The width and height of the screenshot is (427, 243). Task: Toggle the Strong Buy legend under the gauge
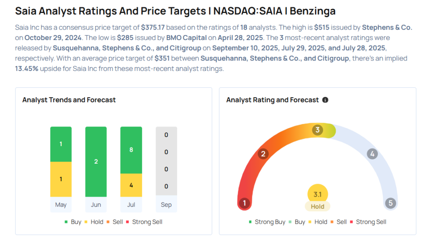(x=267, y=222)
